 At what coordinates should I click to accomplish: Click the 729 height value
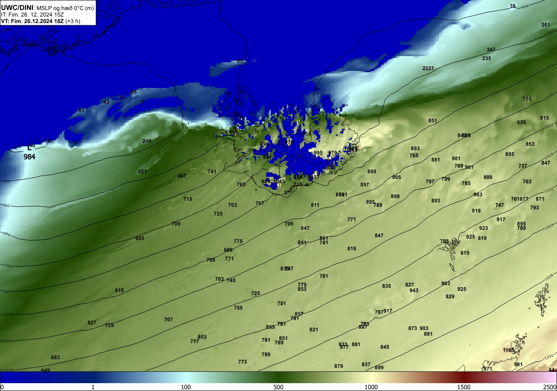(x=109, y=325)
